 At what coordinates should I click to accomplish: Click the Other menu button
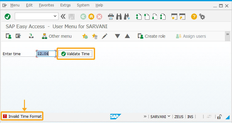(57, 36)
